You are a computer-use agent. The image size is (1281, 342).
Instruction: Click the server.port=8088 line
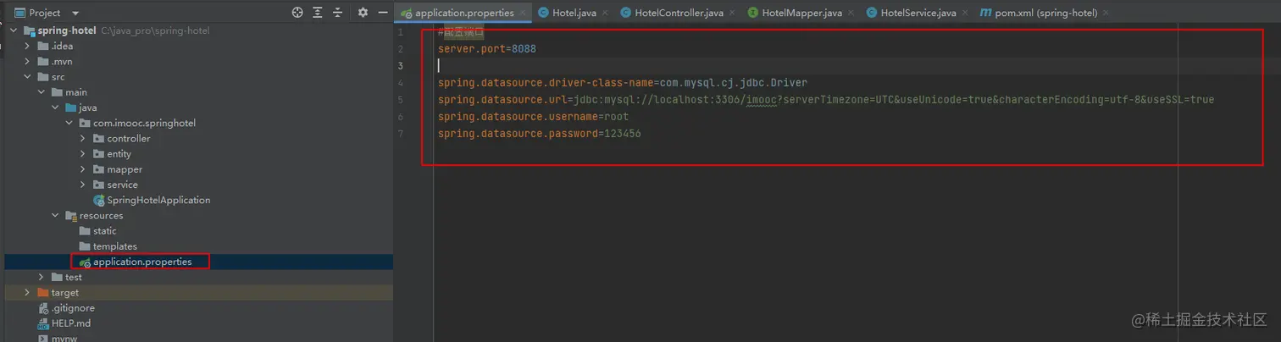[487, 49]
